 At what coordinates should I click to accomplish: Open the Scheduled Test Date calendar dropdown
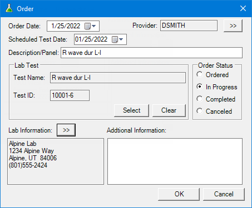121,39
